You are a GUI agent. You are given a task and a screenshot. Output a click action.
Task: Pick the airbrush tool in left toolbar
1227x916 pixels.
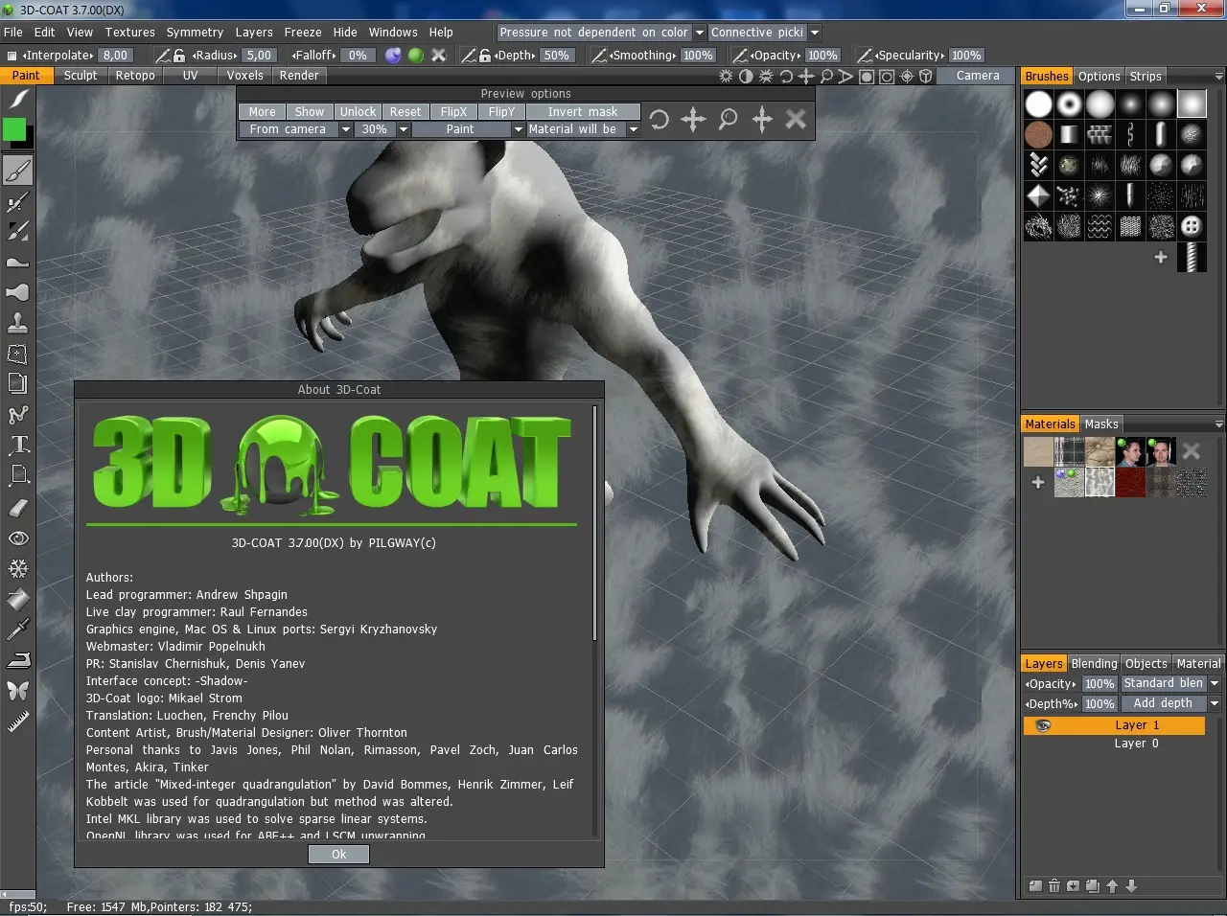pos(18,200)
